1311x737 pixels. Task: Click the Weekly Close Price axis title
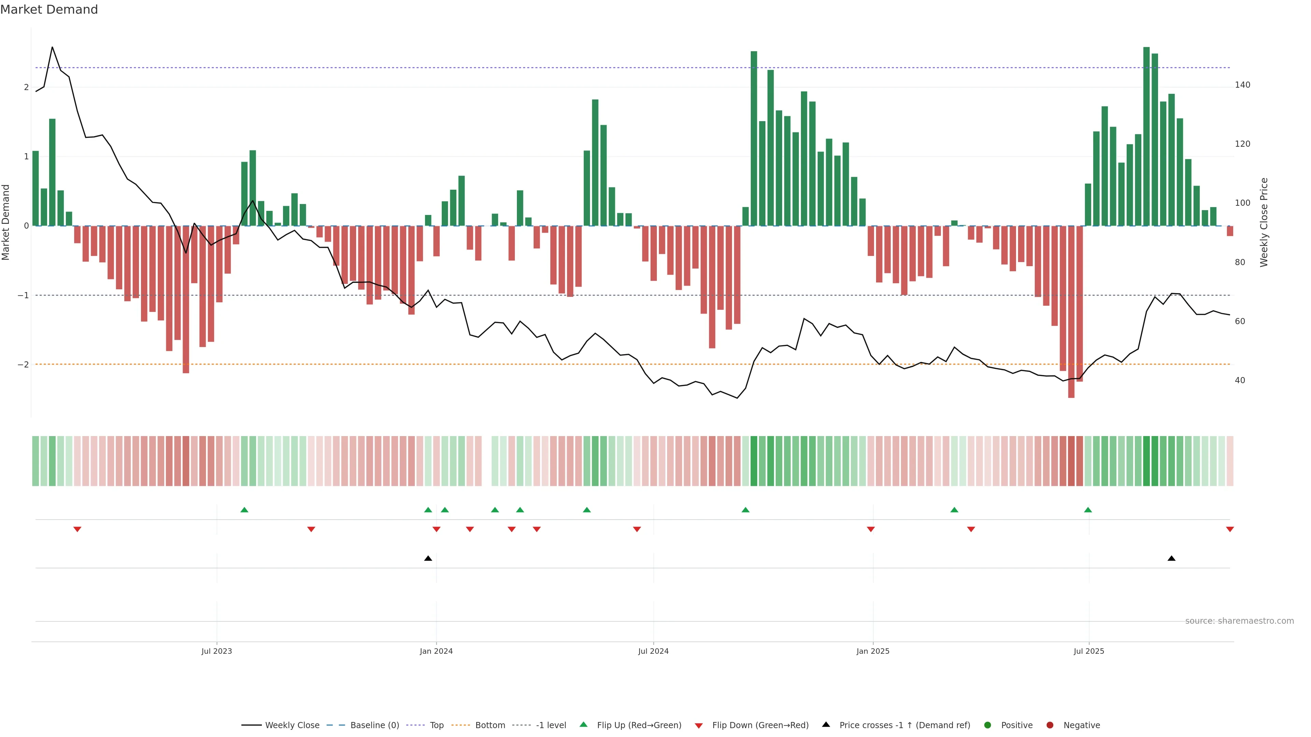pos(1264,222)
